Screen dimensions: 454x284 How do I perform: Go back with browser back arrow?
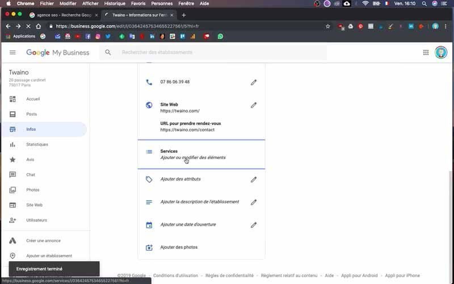(8, 26)
